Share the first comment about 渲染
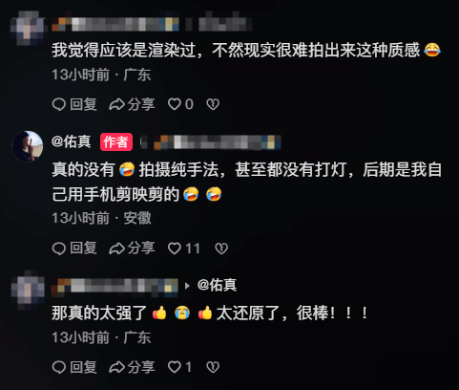The width and height of the screenshot is (459, 390). click(x=132, y=104)
